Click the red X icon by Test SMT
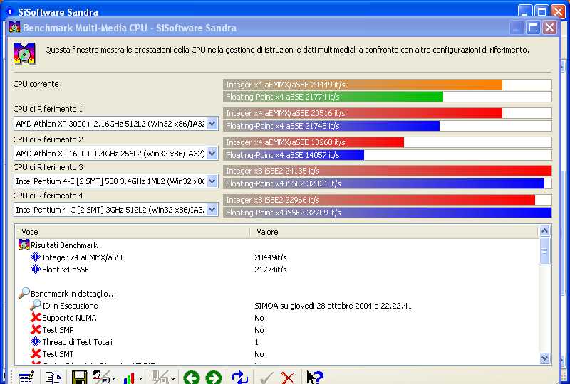570x384 pixels. pos(36,353)
